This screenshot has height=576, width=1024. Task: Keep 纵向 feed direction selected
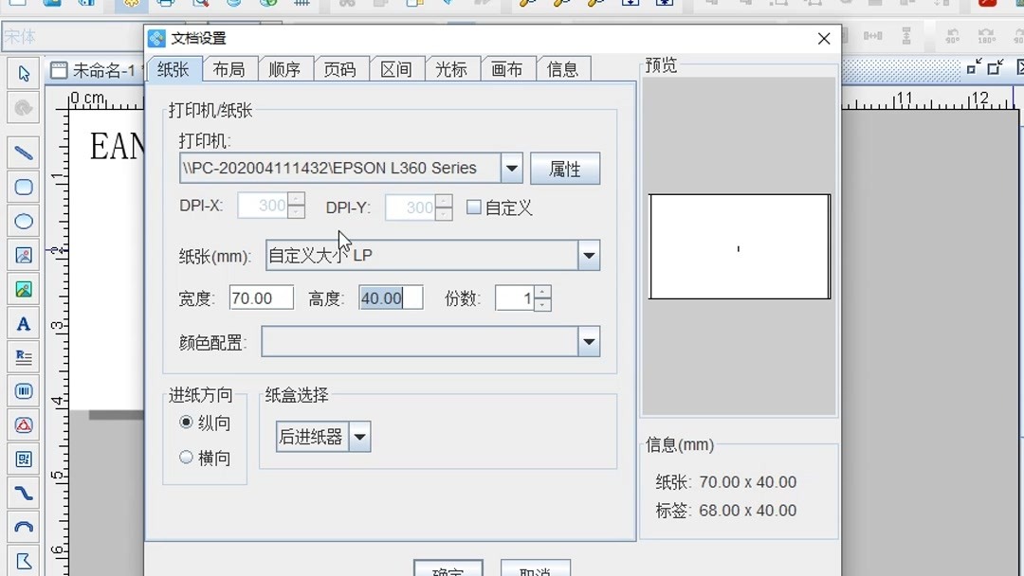(186, 424)
